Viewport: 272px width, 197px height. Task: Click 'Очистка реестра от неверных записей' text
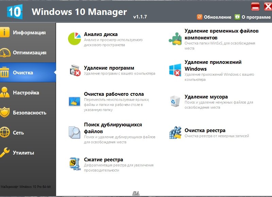(x=217, y=136)
